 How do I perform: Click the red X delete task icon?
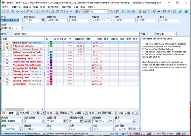click(117, 11)
